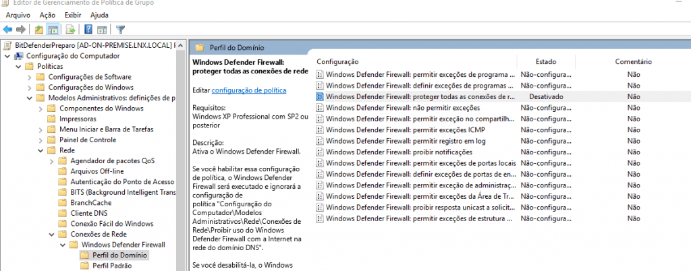Click the Perfil do Domínio header folder icon
The height and width of the screenshot is (271, 691).
point(200,47)
